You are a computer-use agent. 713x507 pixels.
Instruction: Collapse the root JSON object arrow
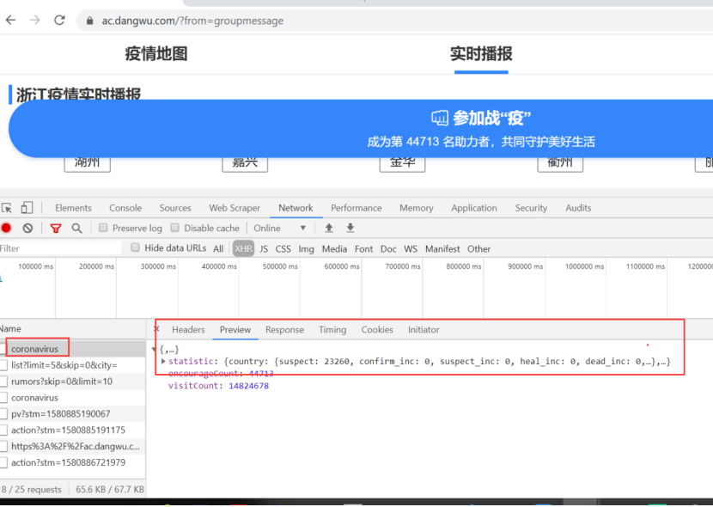pyautogui.click(x=154, y=350)
